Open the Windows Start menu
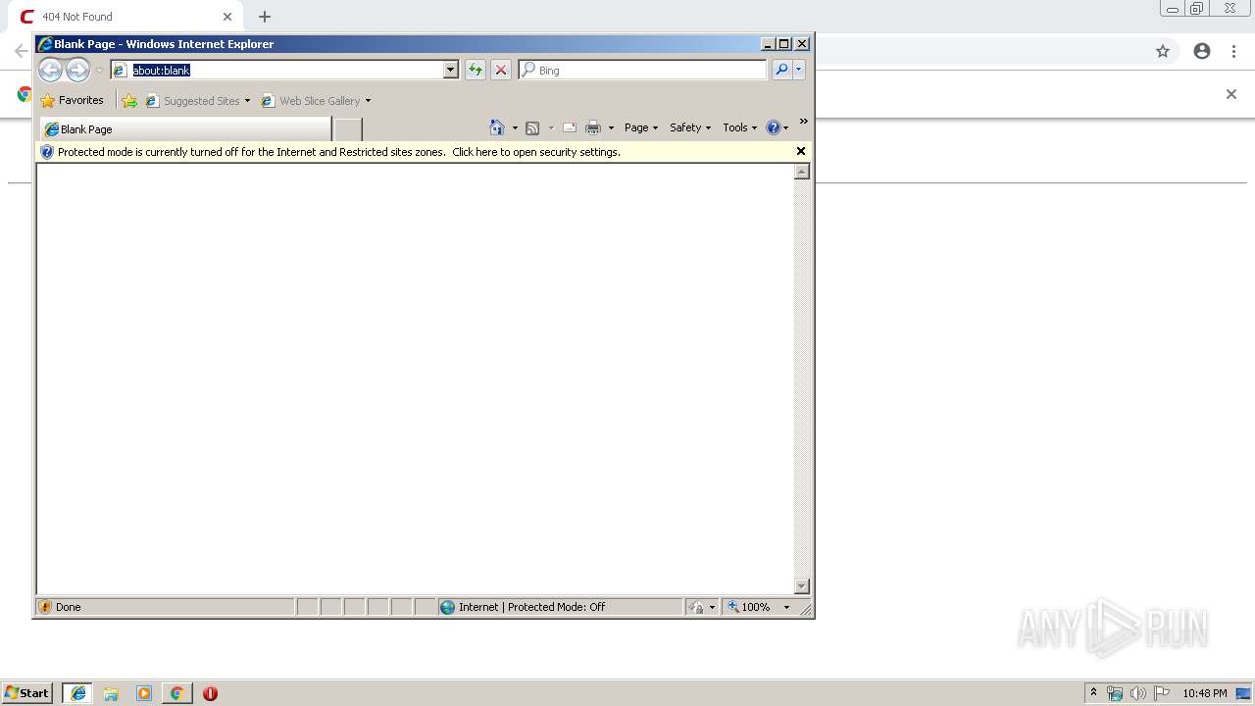This screenshot has width=1255, height=706. (x=26, y=693)
